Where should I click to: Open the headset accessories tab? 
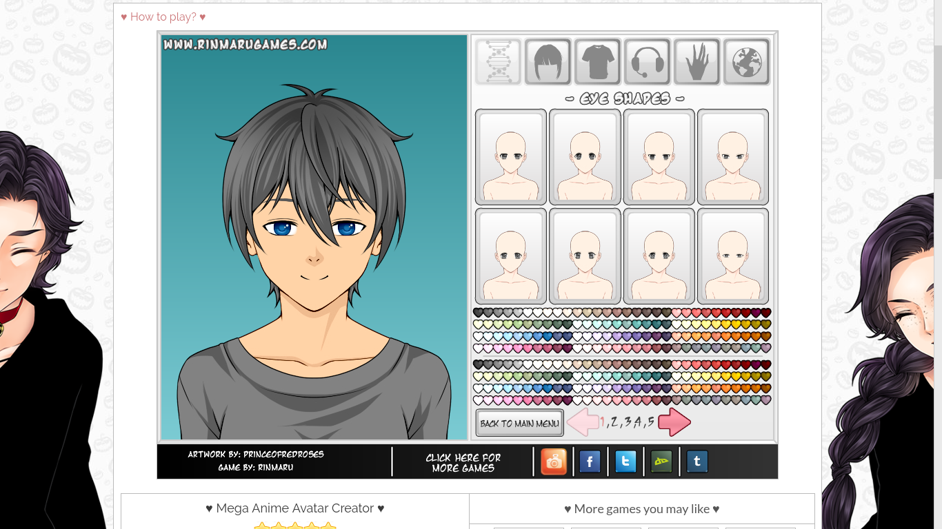(x=647, y=62)
